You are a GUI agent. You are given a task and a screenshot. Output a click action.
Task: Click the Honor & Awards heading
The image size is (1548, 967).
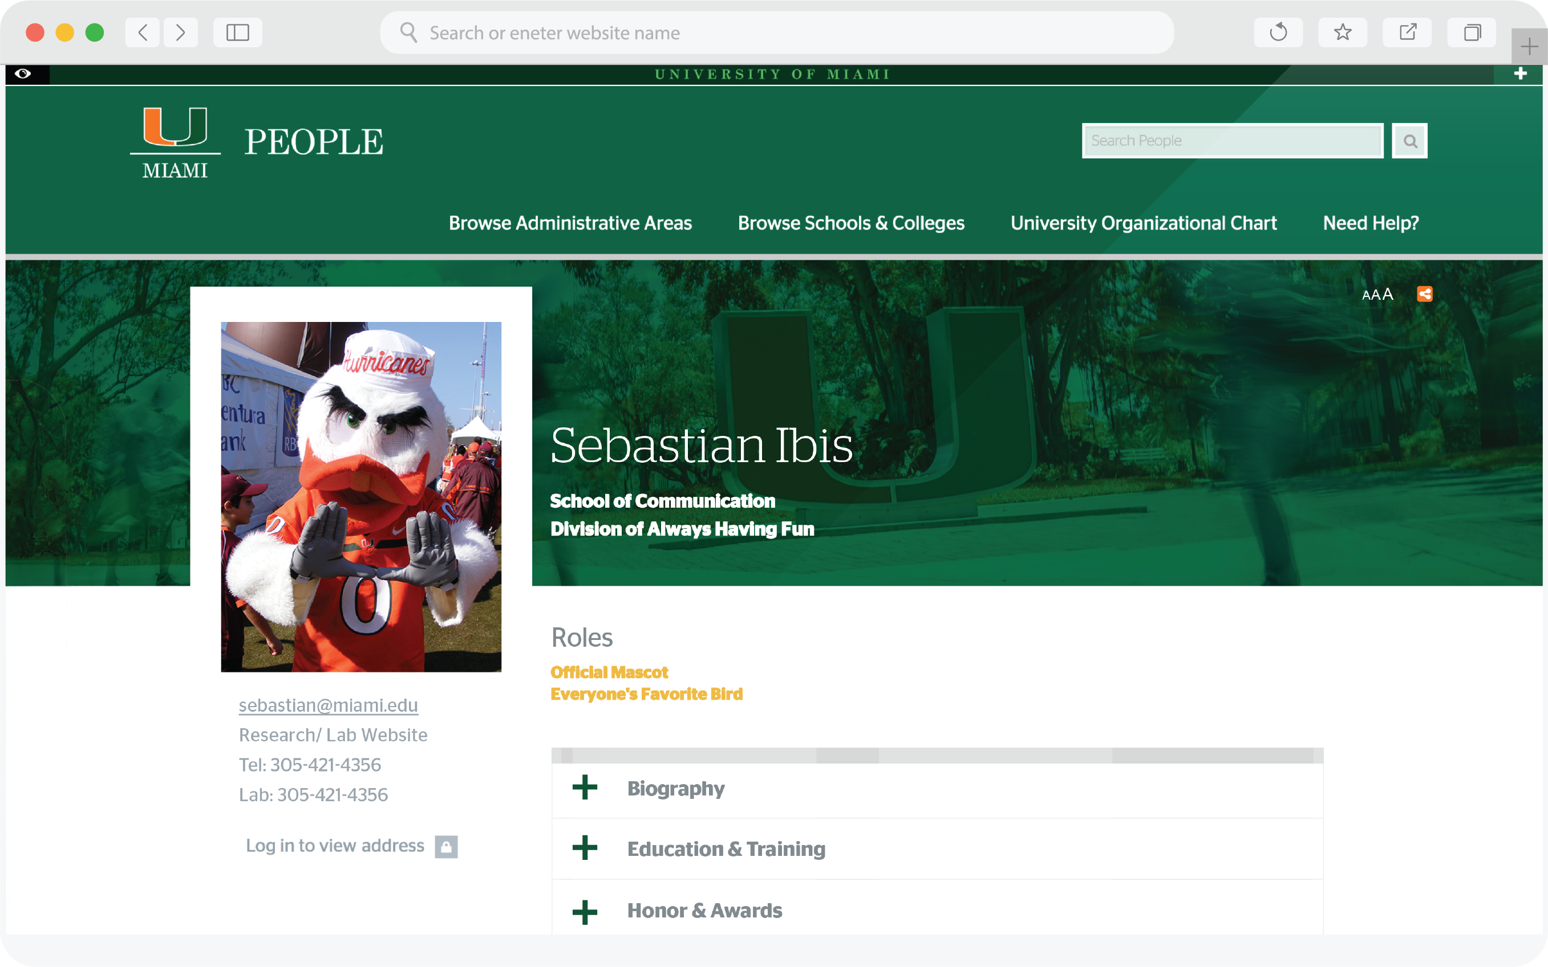click(704, 910)
